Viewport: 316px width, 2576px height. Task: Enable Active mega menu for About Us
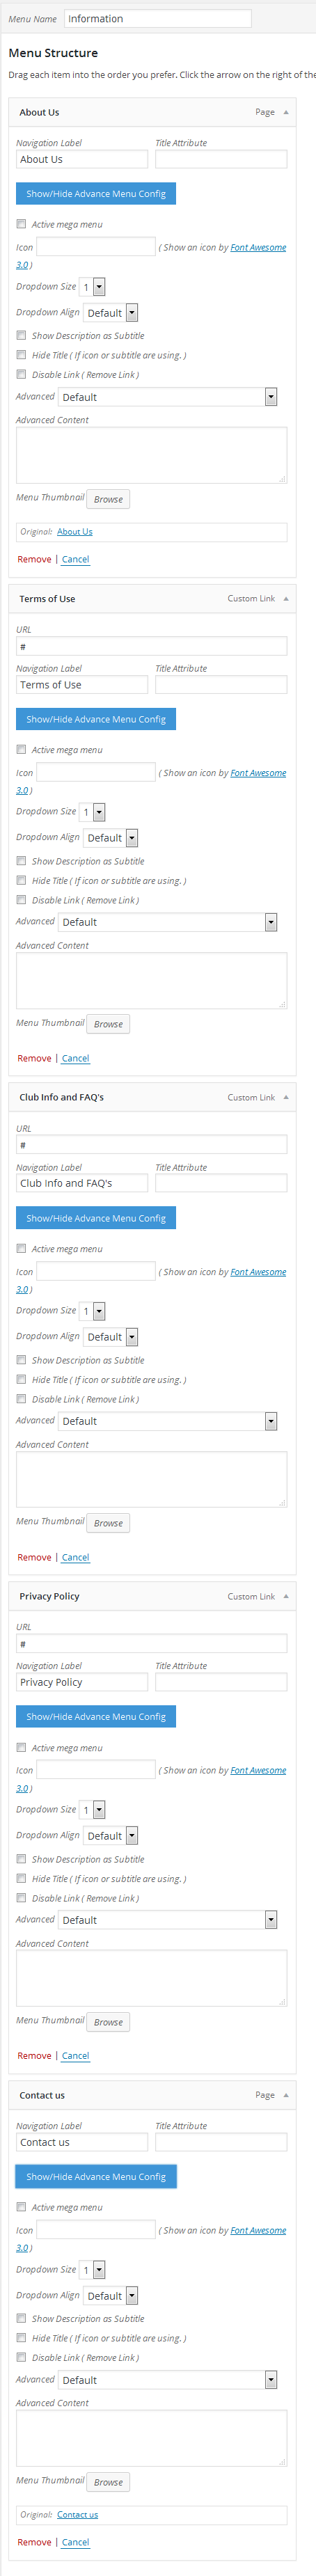tap(21, 224)
